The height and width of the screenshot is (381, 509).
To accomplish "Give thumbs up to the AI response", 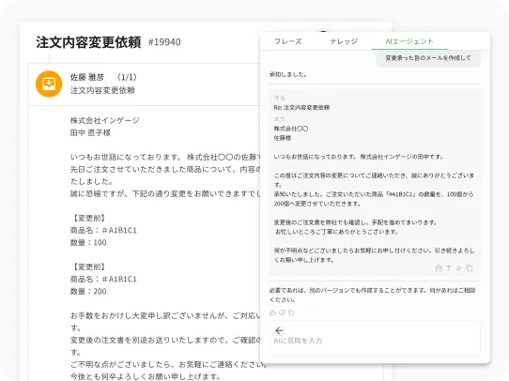I will click(272, 312).
